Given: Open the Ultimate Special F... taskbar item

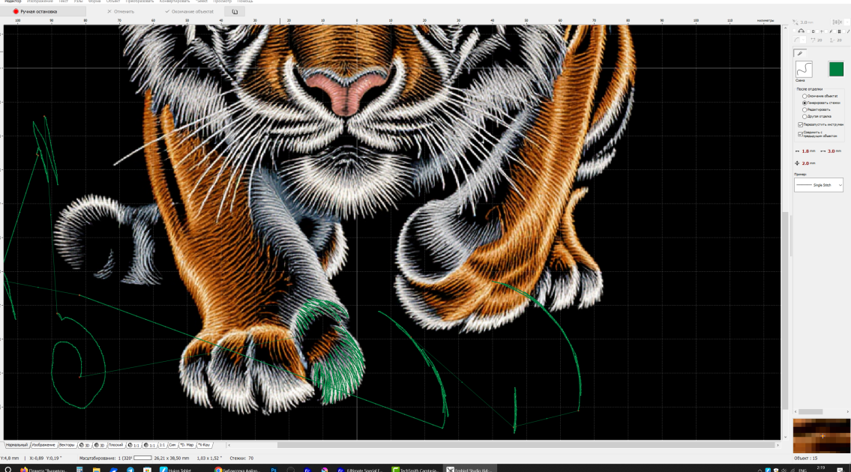Looking at the screenshot, I should [x=361, y=469].
